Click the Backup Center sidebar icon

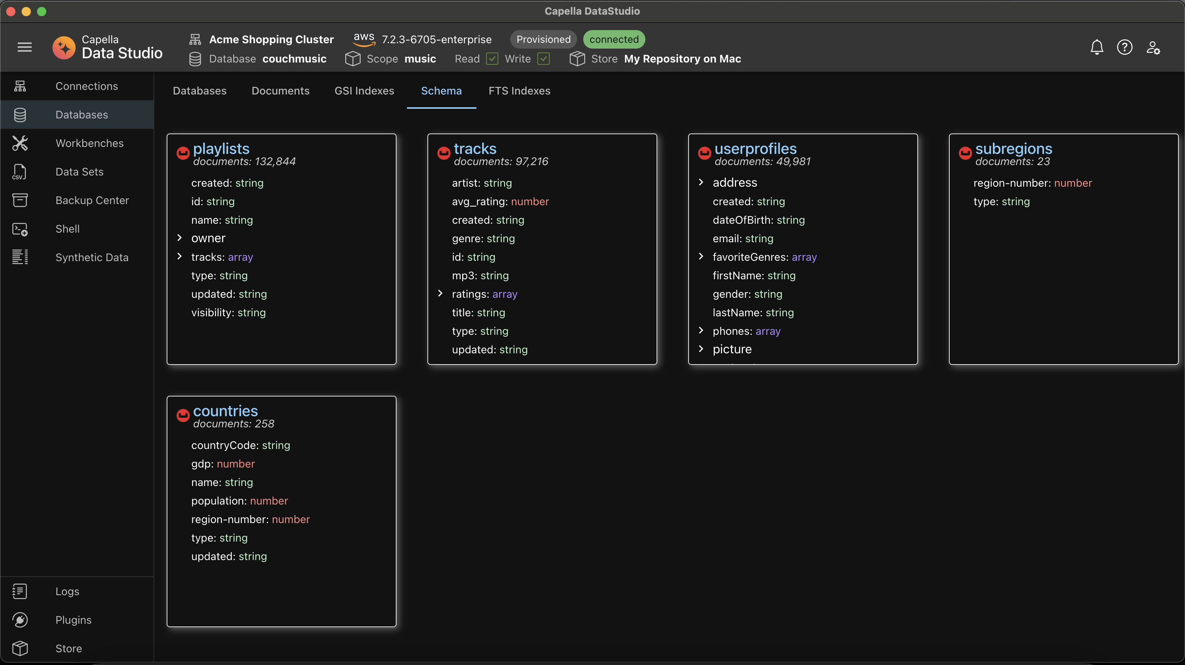pos(20,200)
